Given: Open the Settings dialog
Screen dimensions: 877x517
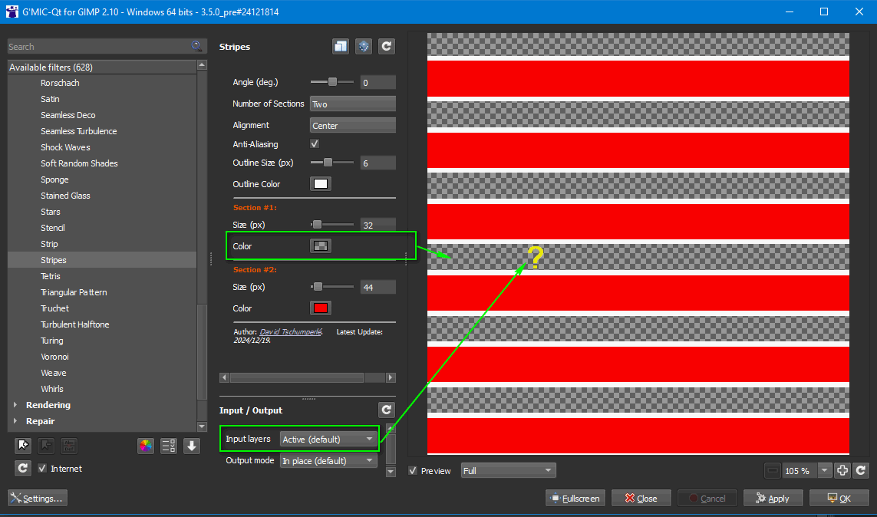Looking at the screenshot, I should pyautogui.click(x=38, y=498).
